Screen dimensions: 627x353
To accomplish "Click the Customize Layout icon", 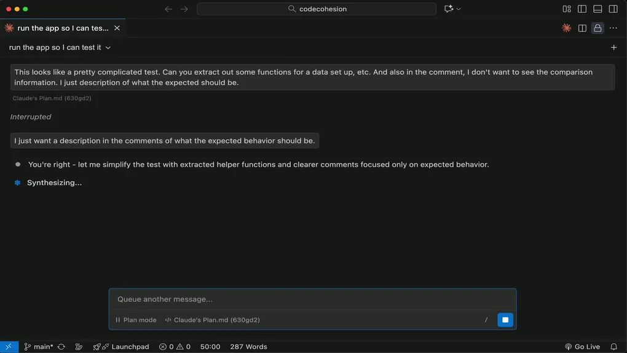I will click(x=567, y=9).
